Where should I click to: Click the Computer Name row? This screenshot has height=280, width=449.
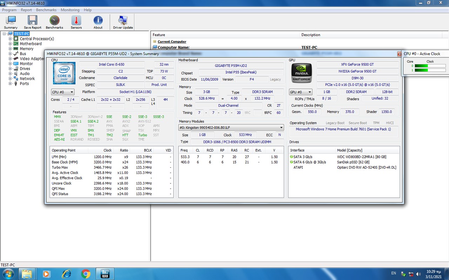(x=300, y=47)
